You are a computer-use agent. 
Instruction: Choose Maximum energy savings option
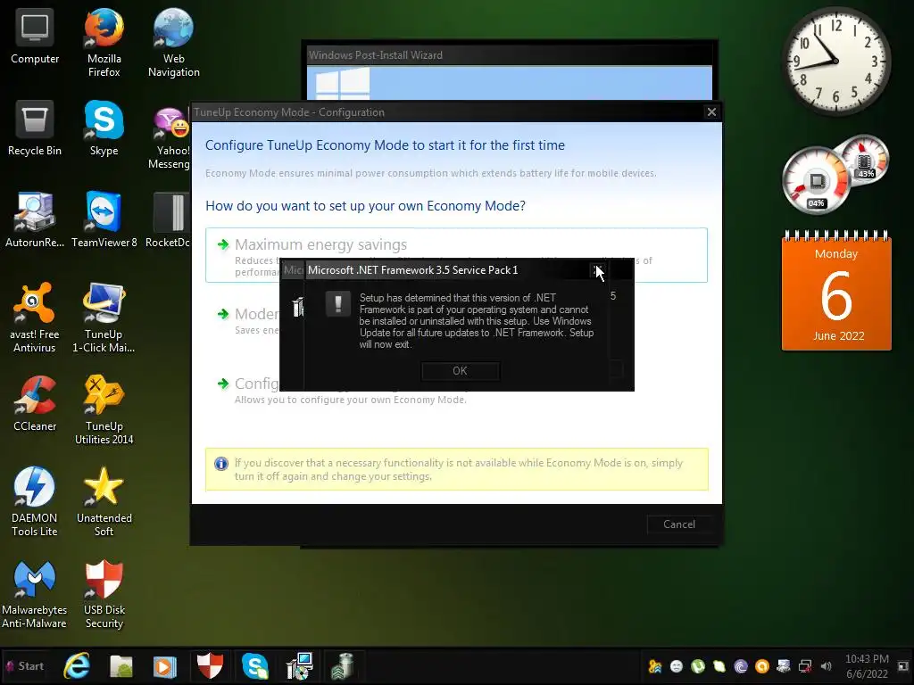pos(456,255)
